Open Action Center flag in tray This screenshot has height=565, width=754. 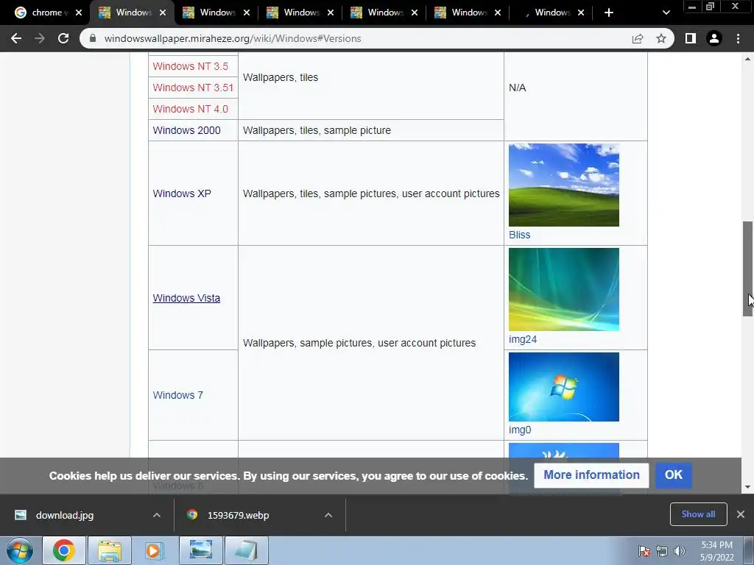(644, 551)
